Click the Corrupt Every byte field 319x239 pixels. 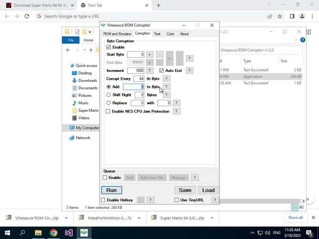[139, 79]
